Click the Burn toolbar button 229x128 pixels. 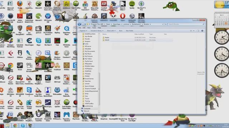(121, 31)
